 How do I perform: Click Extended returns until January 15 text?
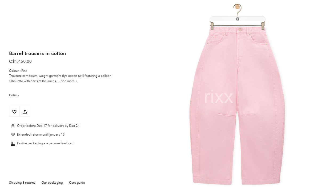(x=41, y=135)
